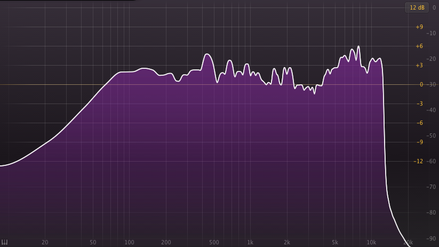Click the 100 frequency axis label

tap(129, 242)
